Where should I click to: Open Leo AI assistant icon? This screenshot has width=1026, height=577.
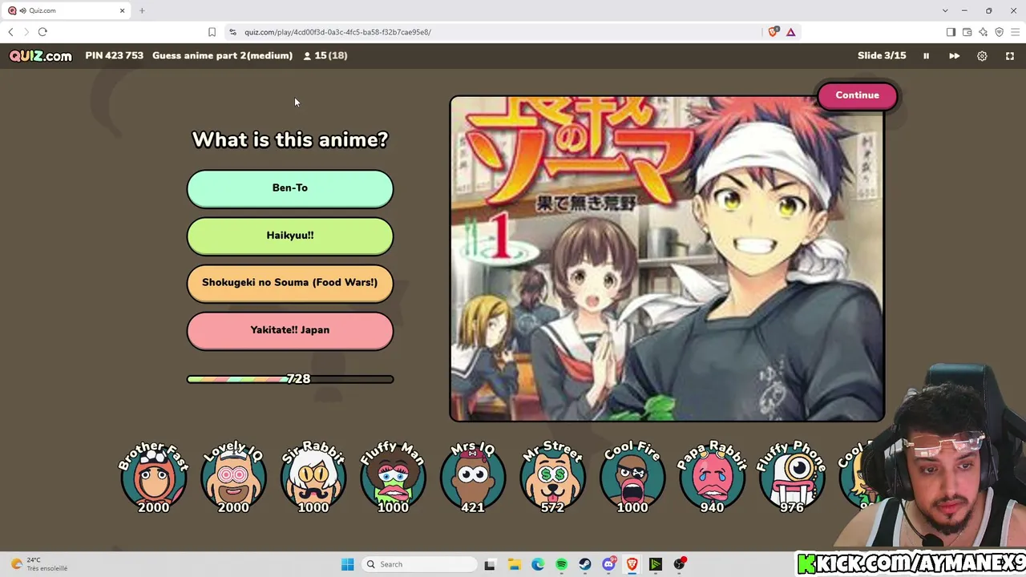tap(983, 32)
